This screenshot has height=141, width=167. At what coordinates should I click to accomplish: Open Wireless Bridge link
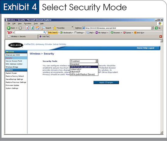[x=12, y=67]
